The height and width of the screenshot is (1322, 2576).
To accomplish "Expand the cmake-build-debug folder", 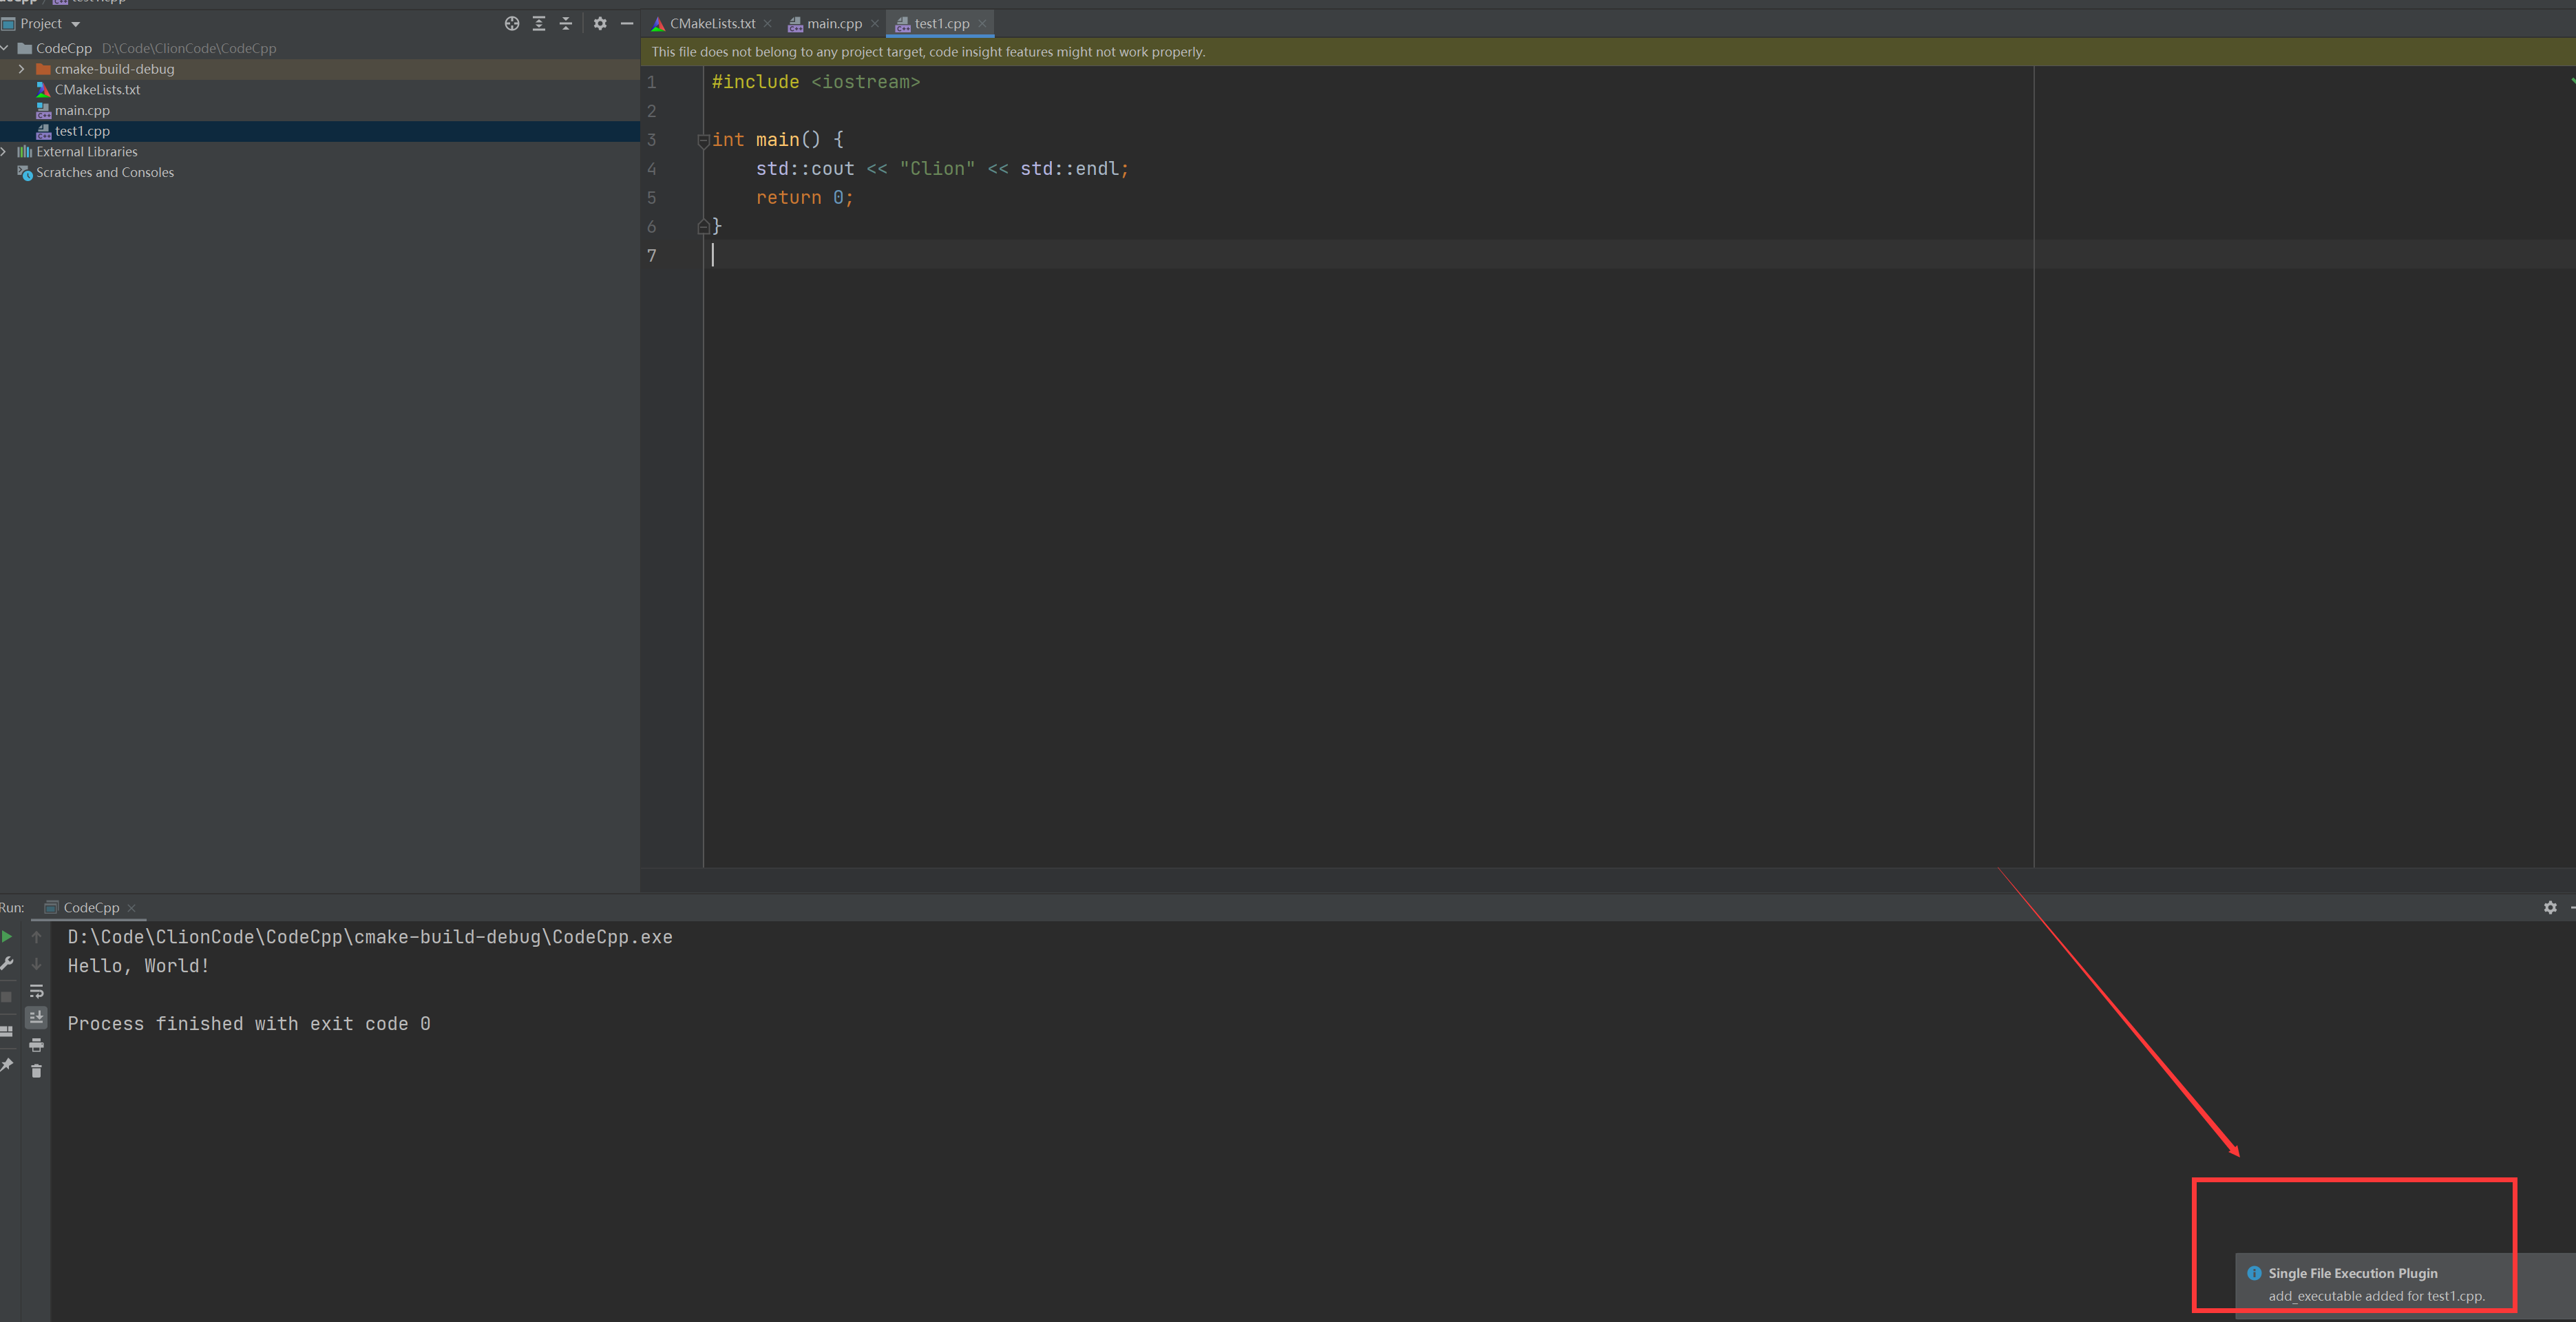I will point(21,69).
